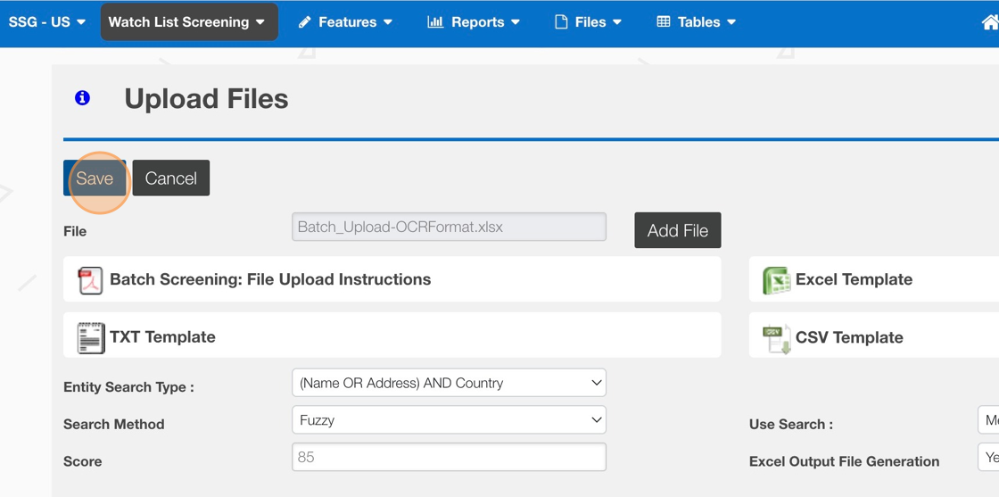Click the bar chart Reports icon
This screenshot has height=497, width=999.
pyautogui.click(x=435, y=22)
